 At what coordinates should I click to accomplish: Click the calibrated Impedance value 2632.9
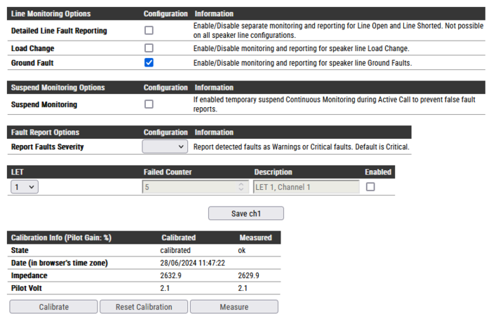tap(171, 275)
